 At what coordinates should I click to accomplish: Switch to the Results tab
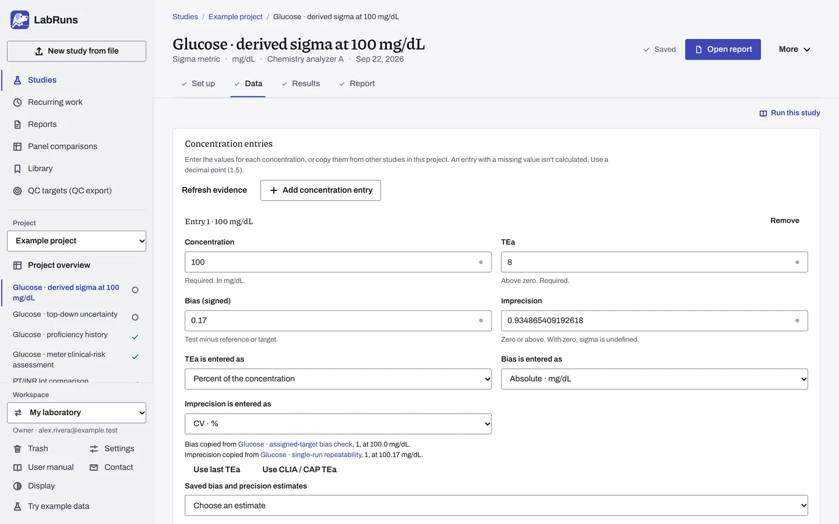coord(301,84)
